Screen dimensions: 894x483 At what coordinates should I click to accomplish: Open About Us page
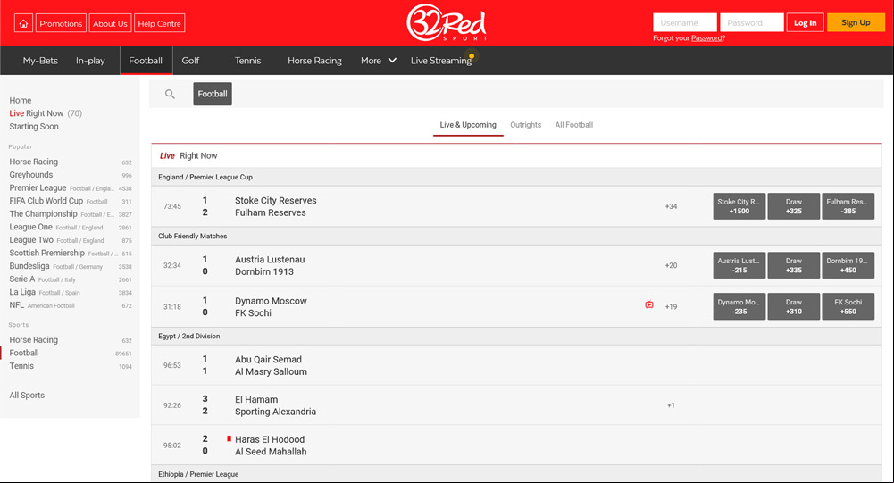[110, 23]
